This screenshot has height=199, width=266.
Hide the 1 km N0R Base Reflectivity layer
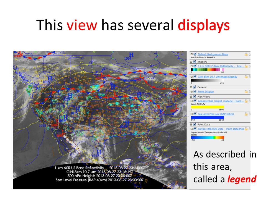click(195, 66)
